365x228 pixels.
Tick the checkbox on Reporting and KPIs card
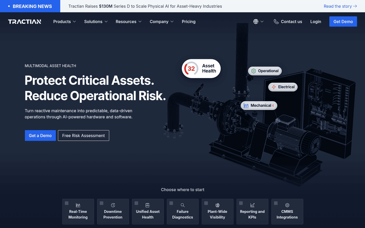point(241,203)
